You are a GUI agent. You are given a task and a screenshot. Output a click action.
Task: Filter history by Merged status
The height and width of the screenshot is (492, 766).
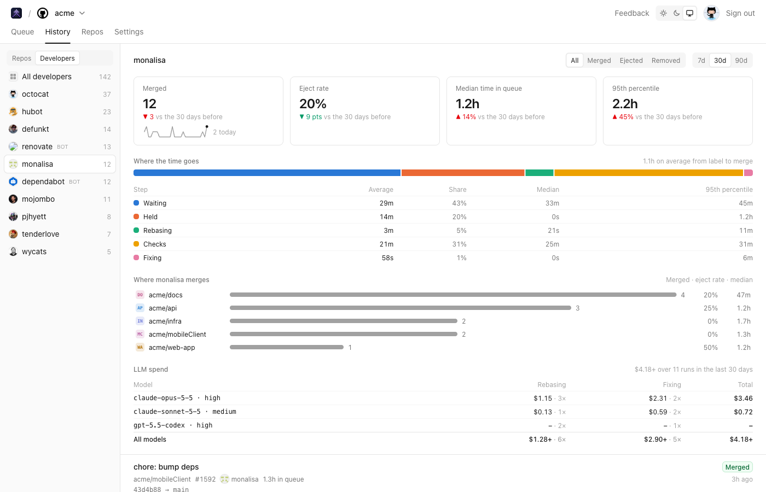click(599, 61)
